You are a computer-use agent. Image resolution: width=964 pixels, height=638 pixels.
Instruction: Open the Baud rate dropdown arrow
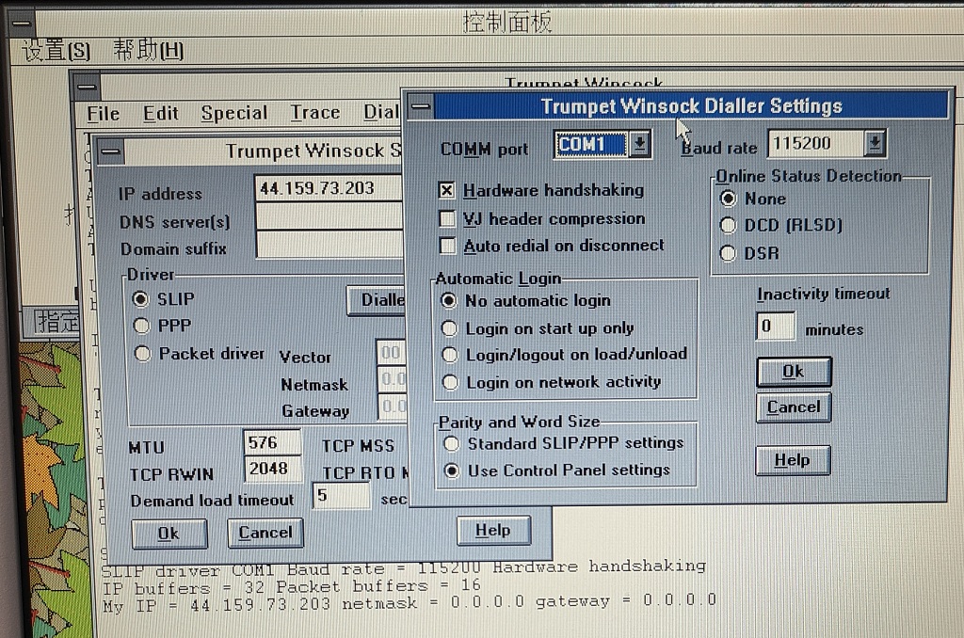[x=875, y=143]
